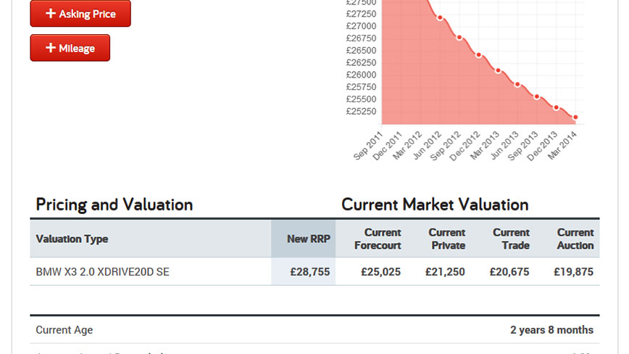Click the £25250 y-axis label
The width and height of the screenshot is (629, 354).
361,111
